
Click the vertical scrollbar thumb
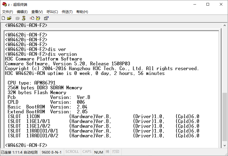point(225,117)
